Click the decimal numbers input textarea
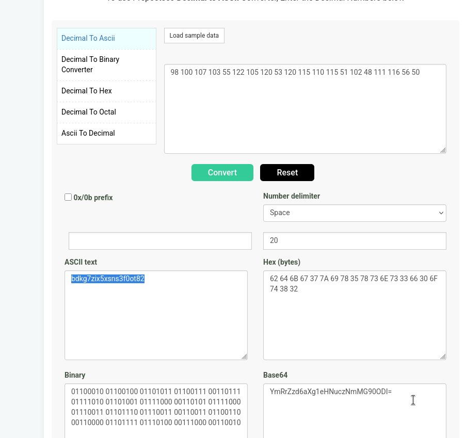465x438 pixels. (x=305, y=109)
